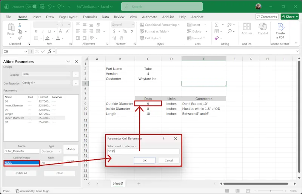Screen dimensions: 302x194
Task: Switch to the Formulas tab
Action: coord(90,17)
